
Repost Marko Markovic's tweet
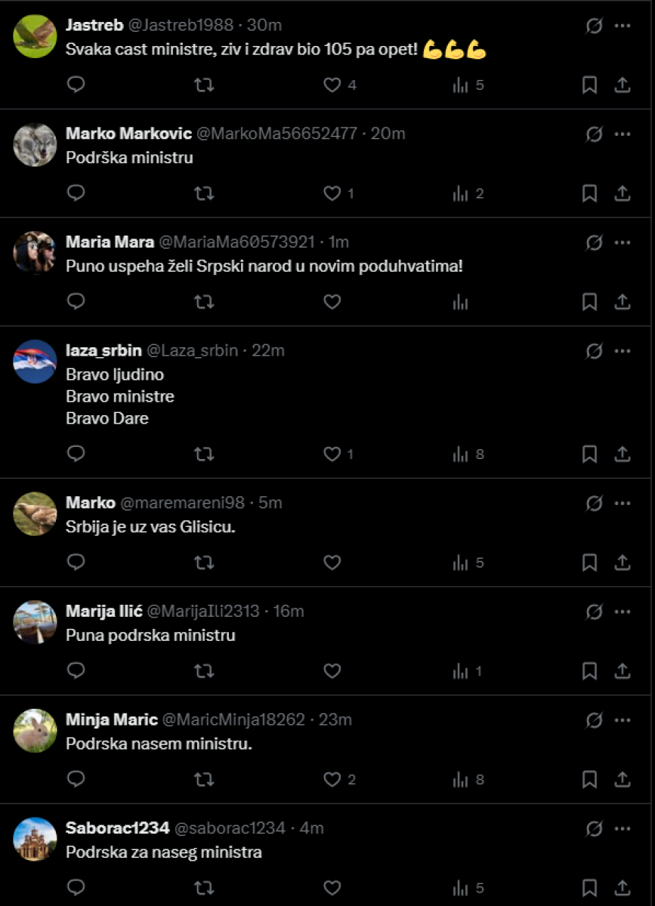[204, 194]
